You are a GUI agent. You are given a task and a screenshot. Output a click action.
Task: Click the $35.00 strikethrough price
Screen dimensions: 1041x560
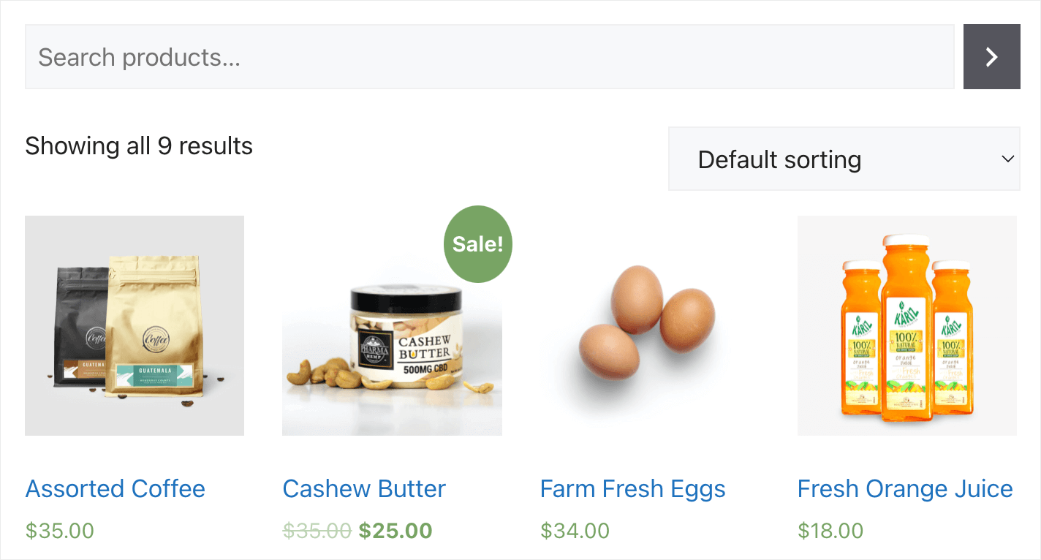coord(317,530)
